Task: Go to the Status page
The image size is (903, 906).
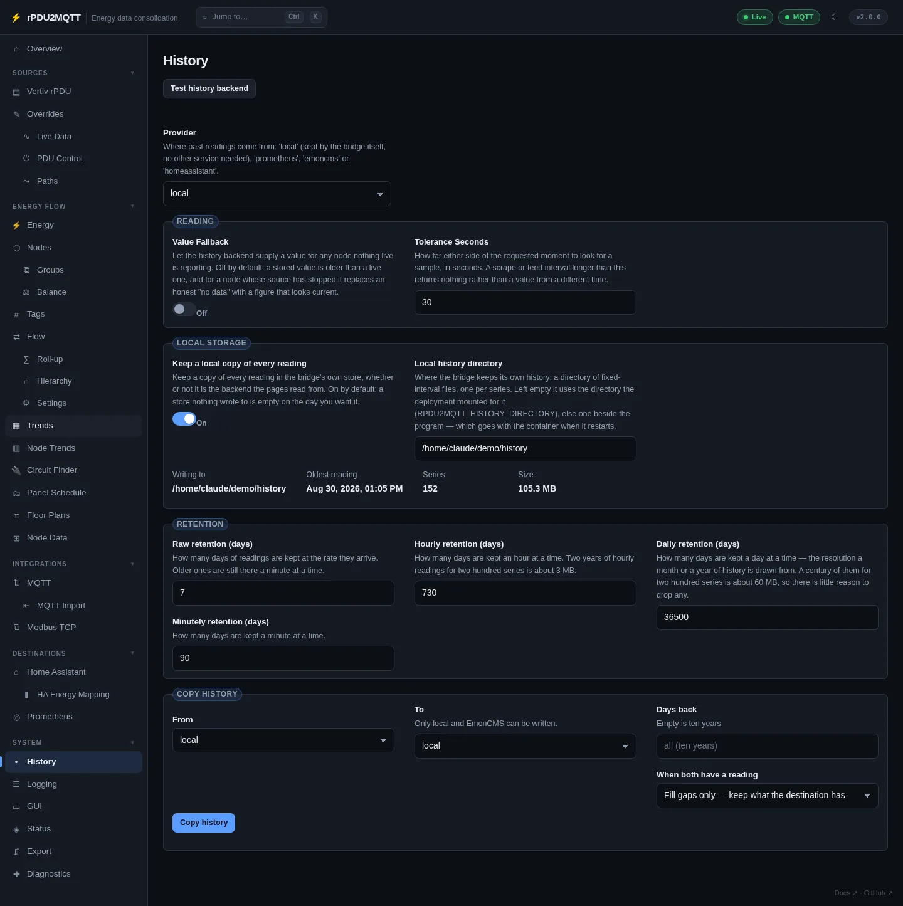Action: (74, 829)
